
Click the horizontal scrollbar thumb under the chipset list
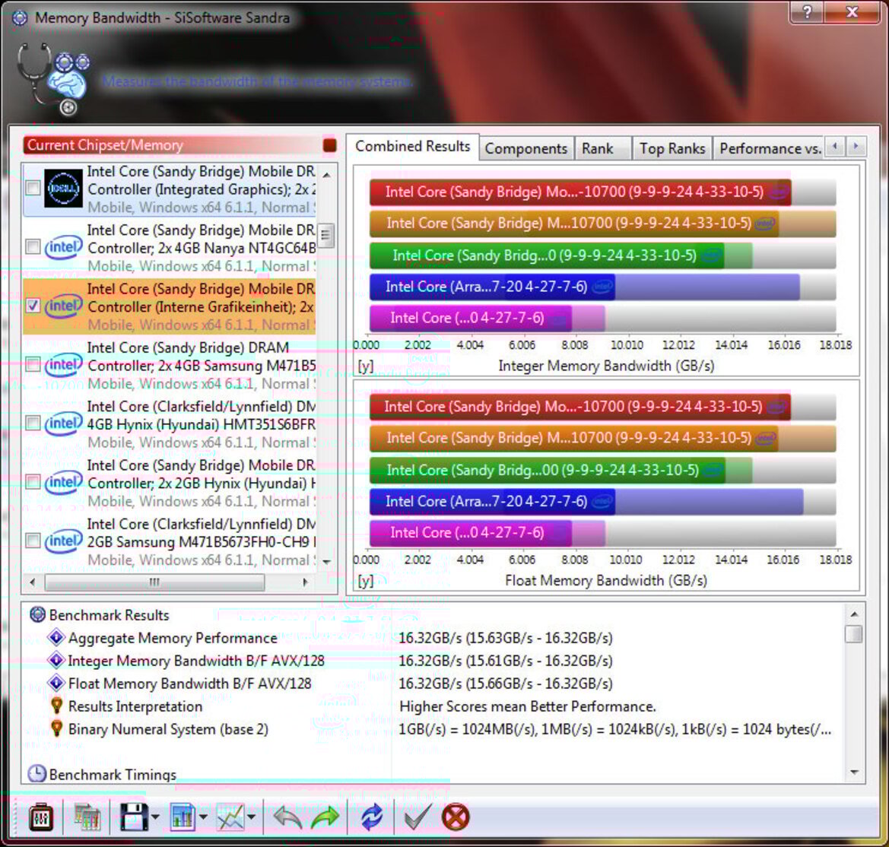pos(154,582)
